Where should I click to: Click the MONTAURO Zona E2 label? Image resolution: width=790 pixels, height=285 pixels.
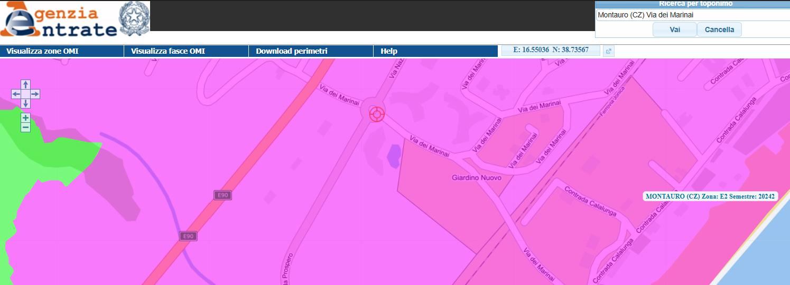[710, 196]
